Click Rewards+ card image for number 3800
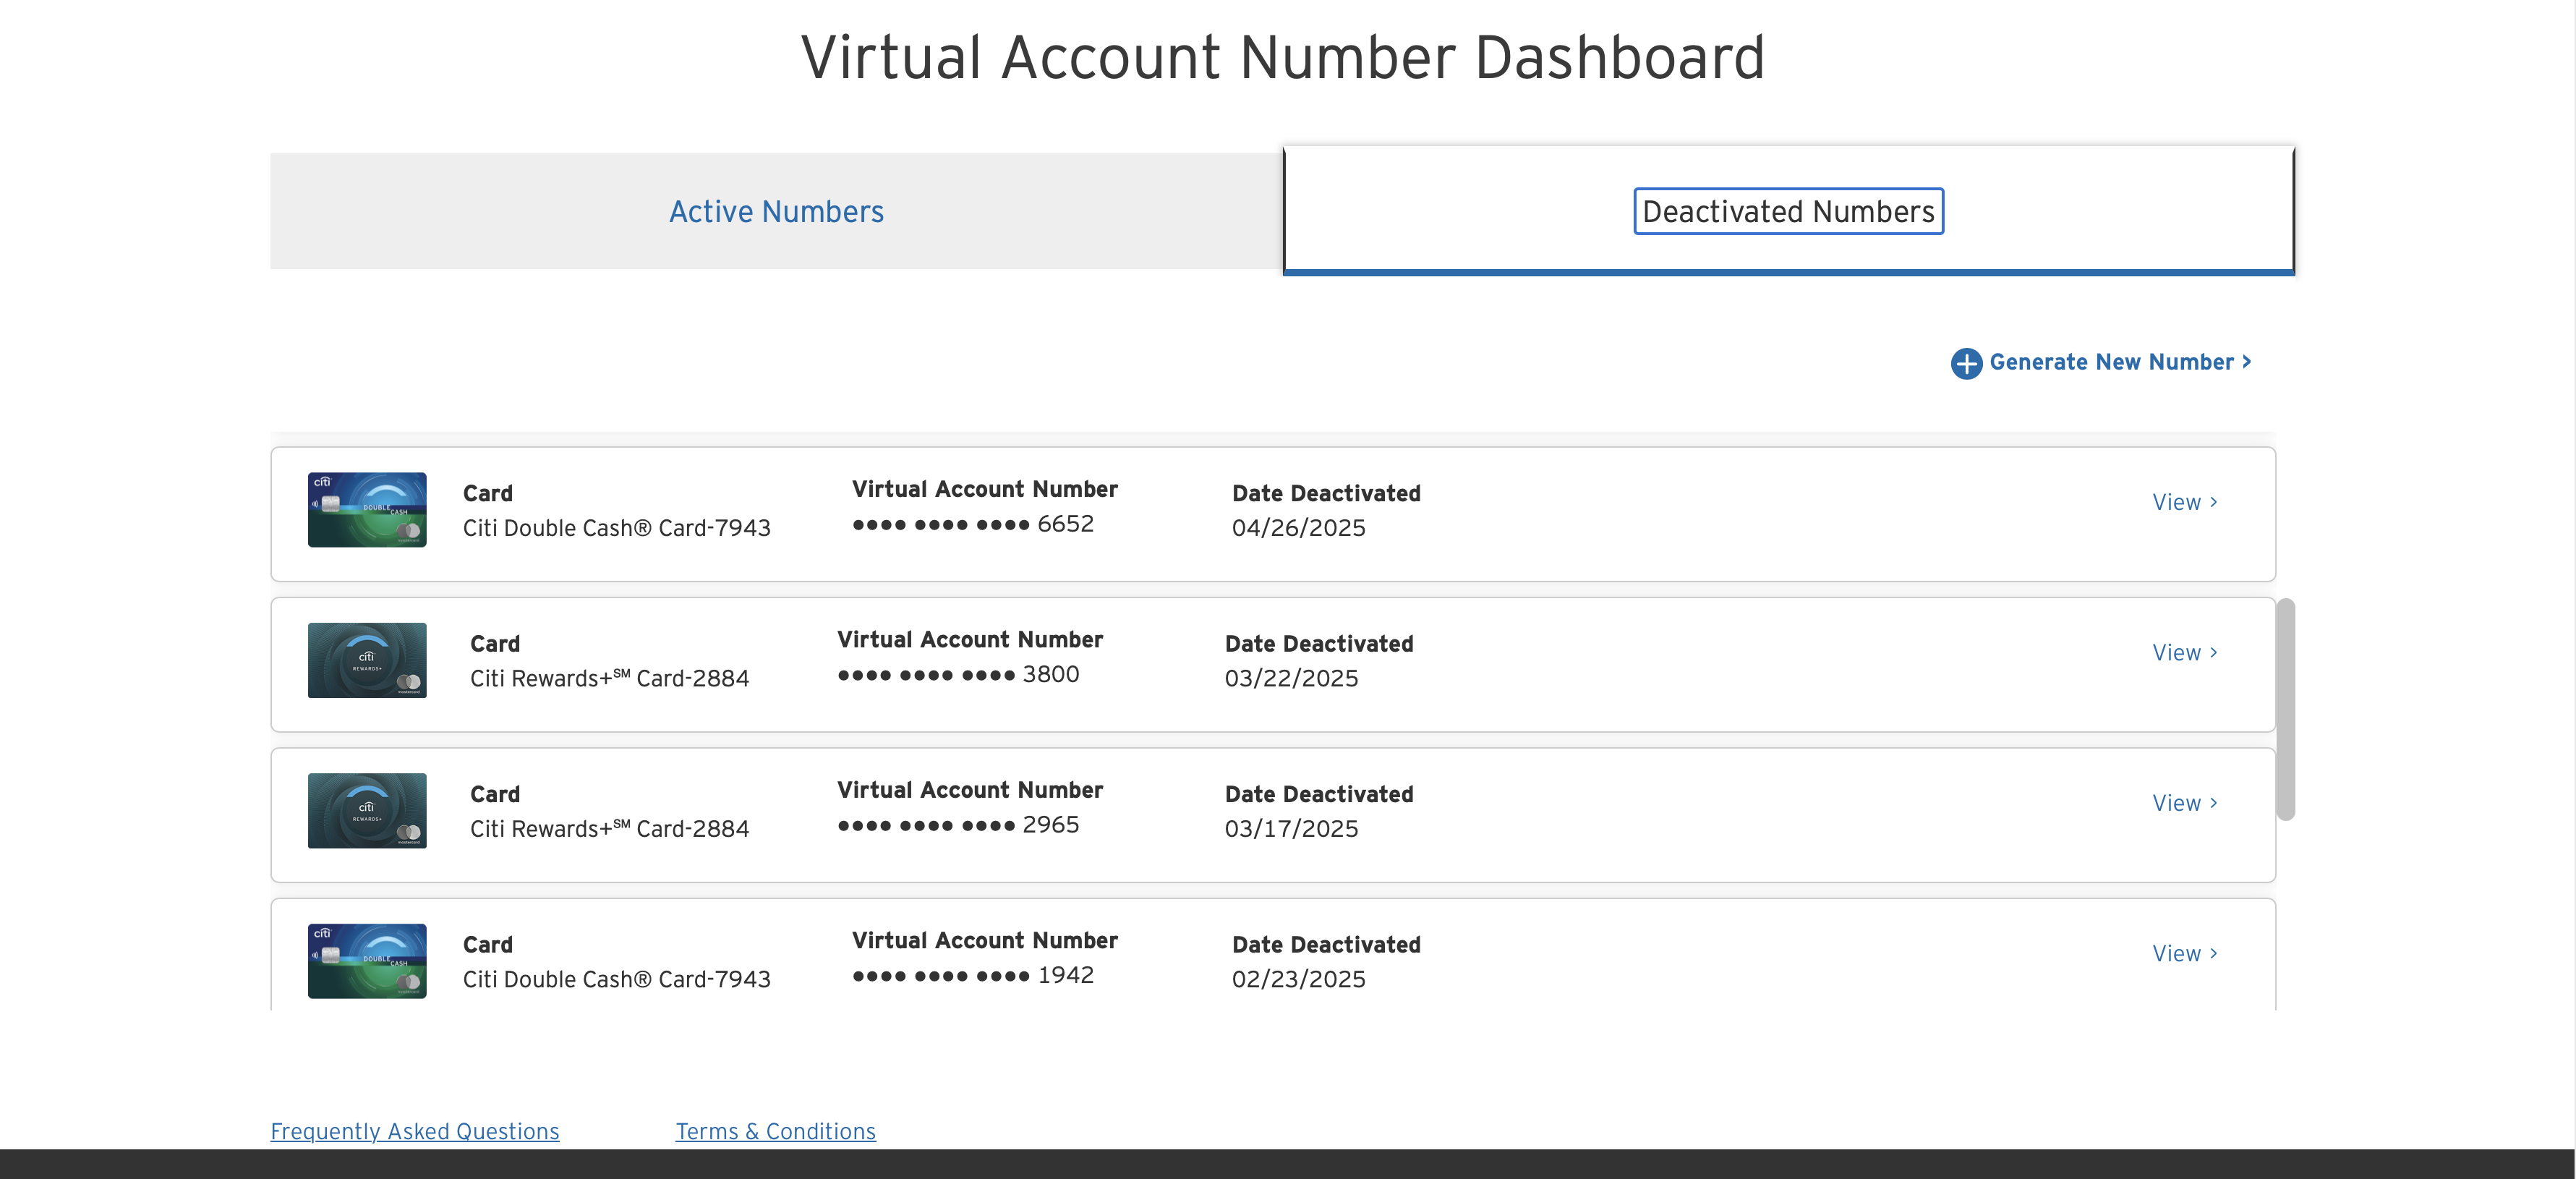This screenshot has height=1179, width=2576. (367, 660)
